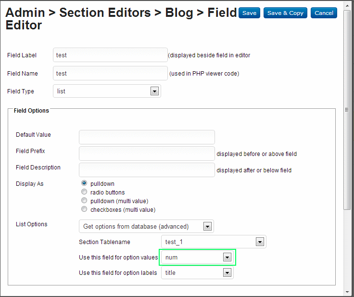Click the Field Description input field
Image resolution: width=354 pixels, height=297 pixels.
click(x=147, y=170)
